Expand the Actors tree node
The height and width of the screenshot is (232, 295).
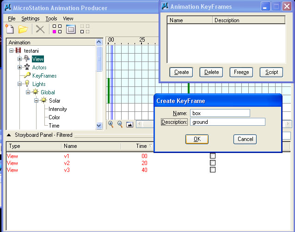tap(19, 67)
